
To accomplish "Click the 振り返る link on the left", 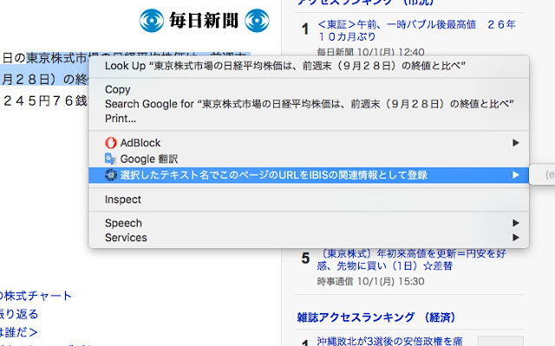I will [x=19, y=314].
